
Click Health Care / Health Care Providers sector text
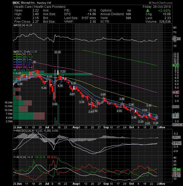point(40,7)
